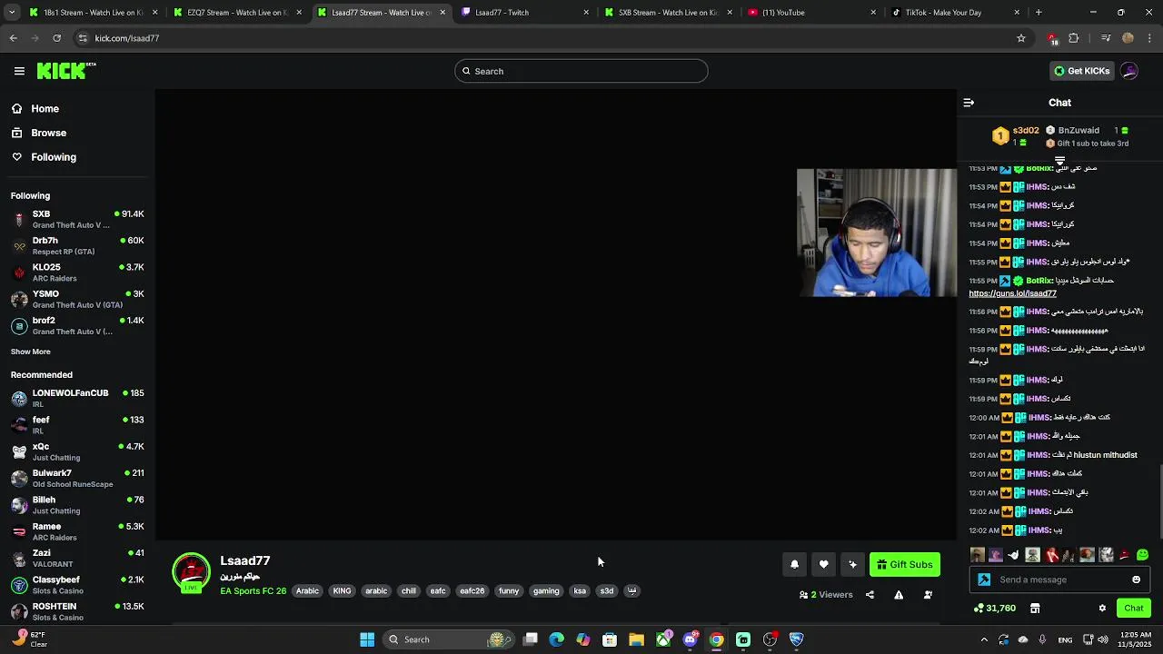Click the Gift Subs button
This screenshot has height=654, width=1163.
point(905,565)
